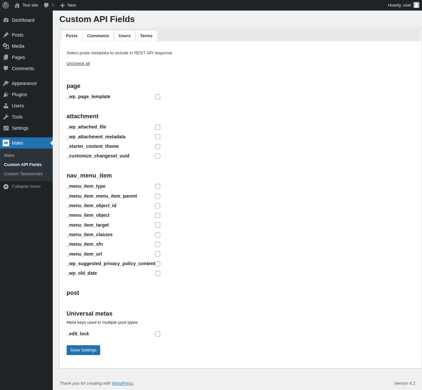Click the Test site home icon
Image resolution: width=422 pixels, height=390 pixels.
[x=17, y=5]
